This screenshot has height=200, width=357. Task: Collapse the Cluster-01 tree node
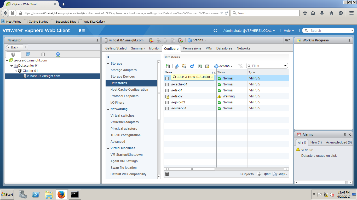point(16,71)
